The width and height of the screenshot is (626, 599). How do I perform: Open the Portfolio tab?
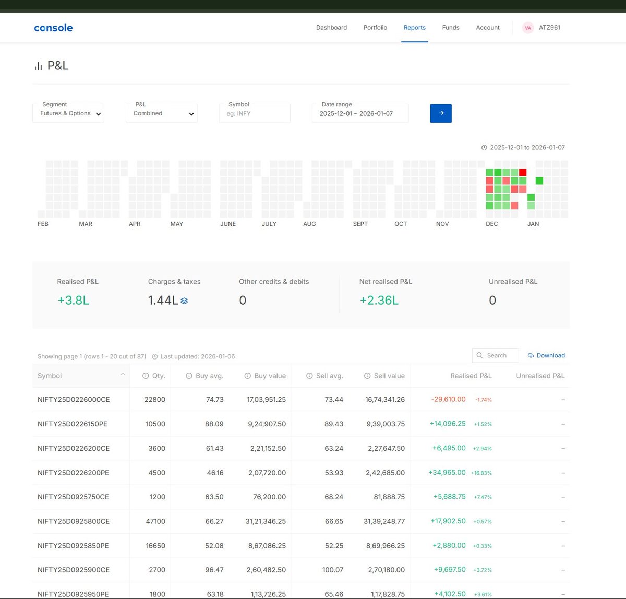375,28
